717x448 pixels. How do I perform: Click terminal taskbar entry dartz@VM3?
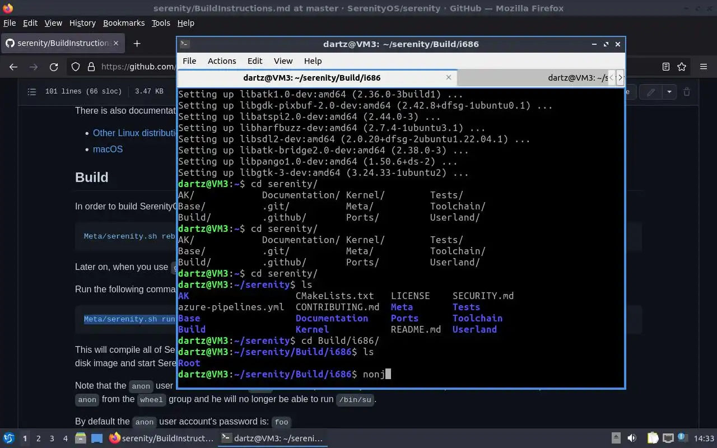click(x=272, y=438)
